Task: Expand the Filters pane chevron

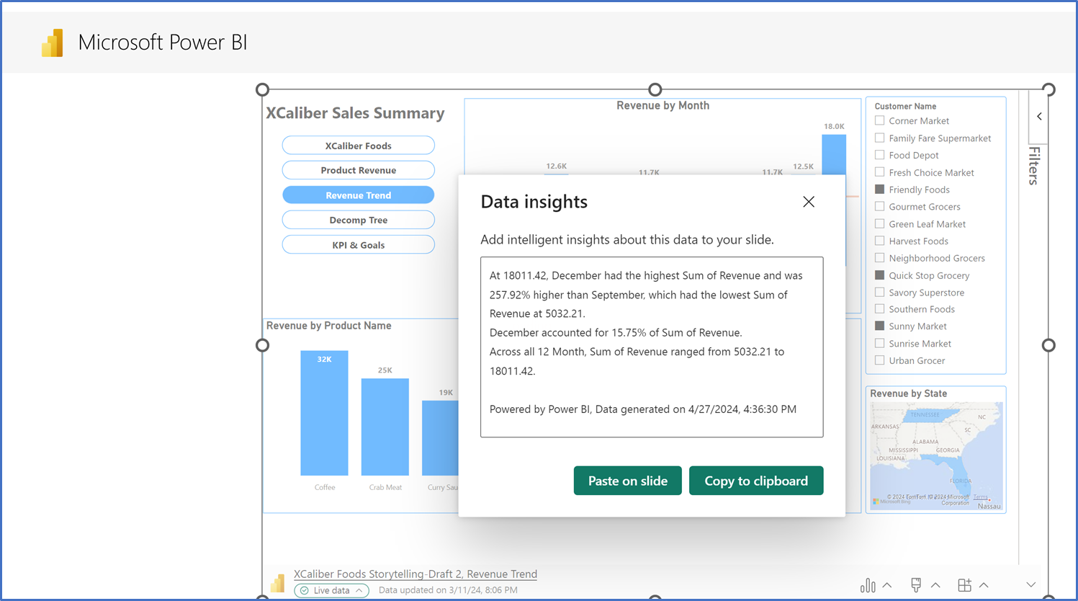Action: pos(1039,116)
